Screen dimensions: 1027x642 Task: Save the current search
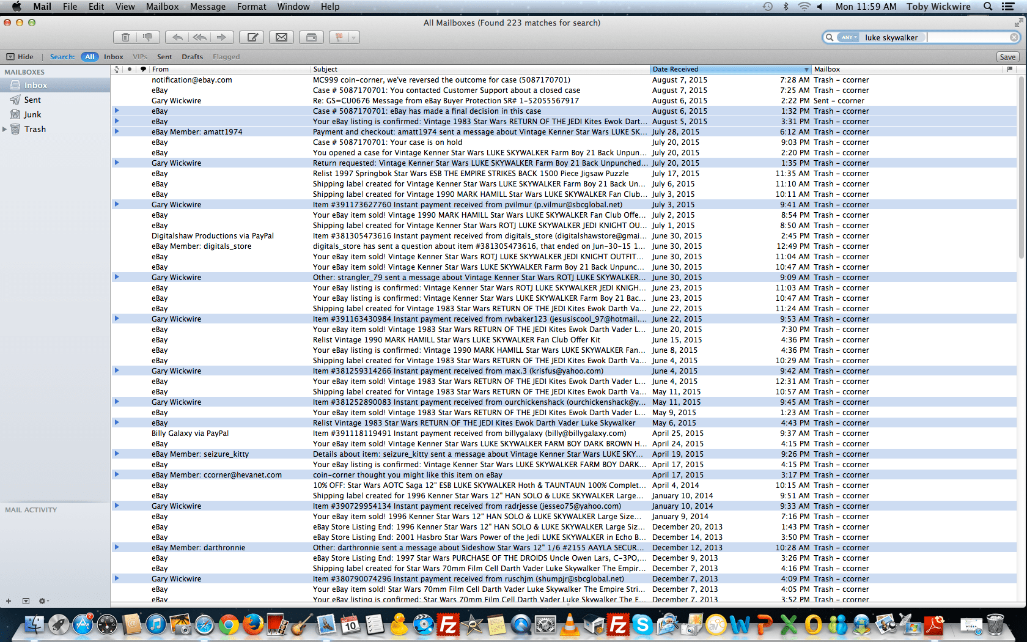pos(1007,57)
